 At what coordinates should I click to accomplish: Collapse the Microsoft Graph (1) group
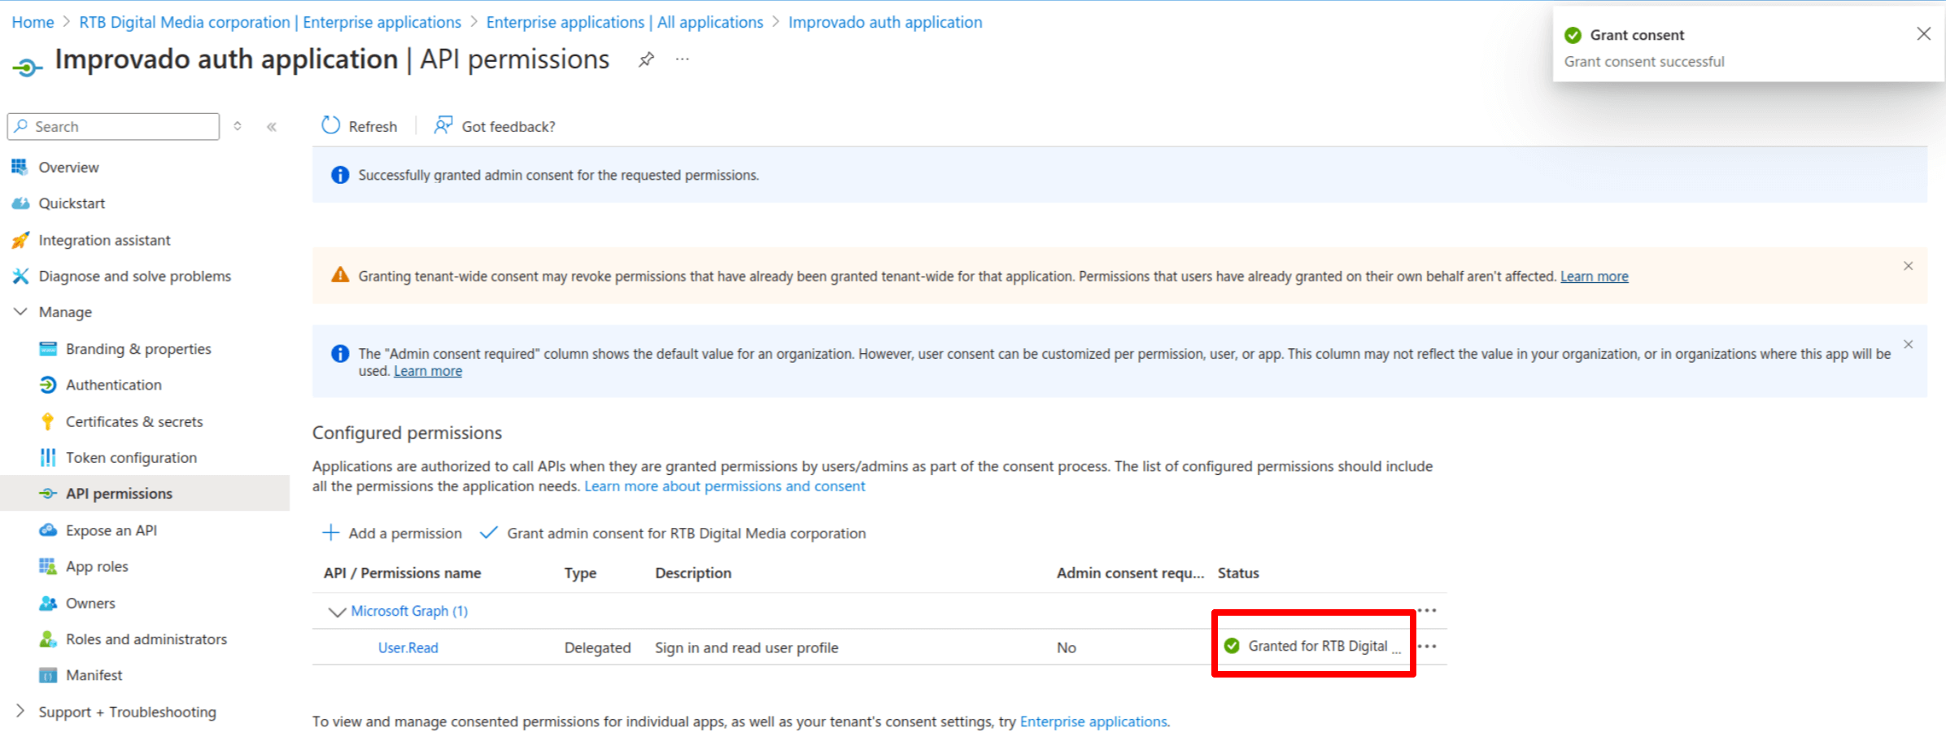pos(337,612)
